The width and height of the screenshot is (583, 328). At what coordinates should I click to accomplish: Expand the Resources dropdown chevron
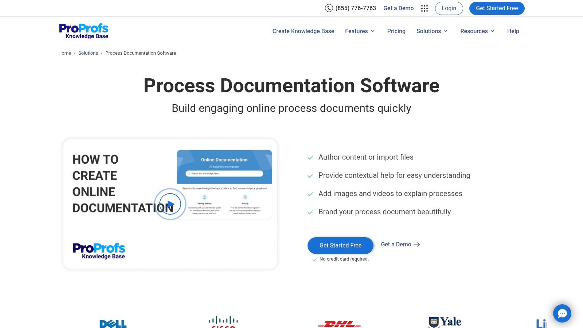(493, 31)
